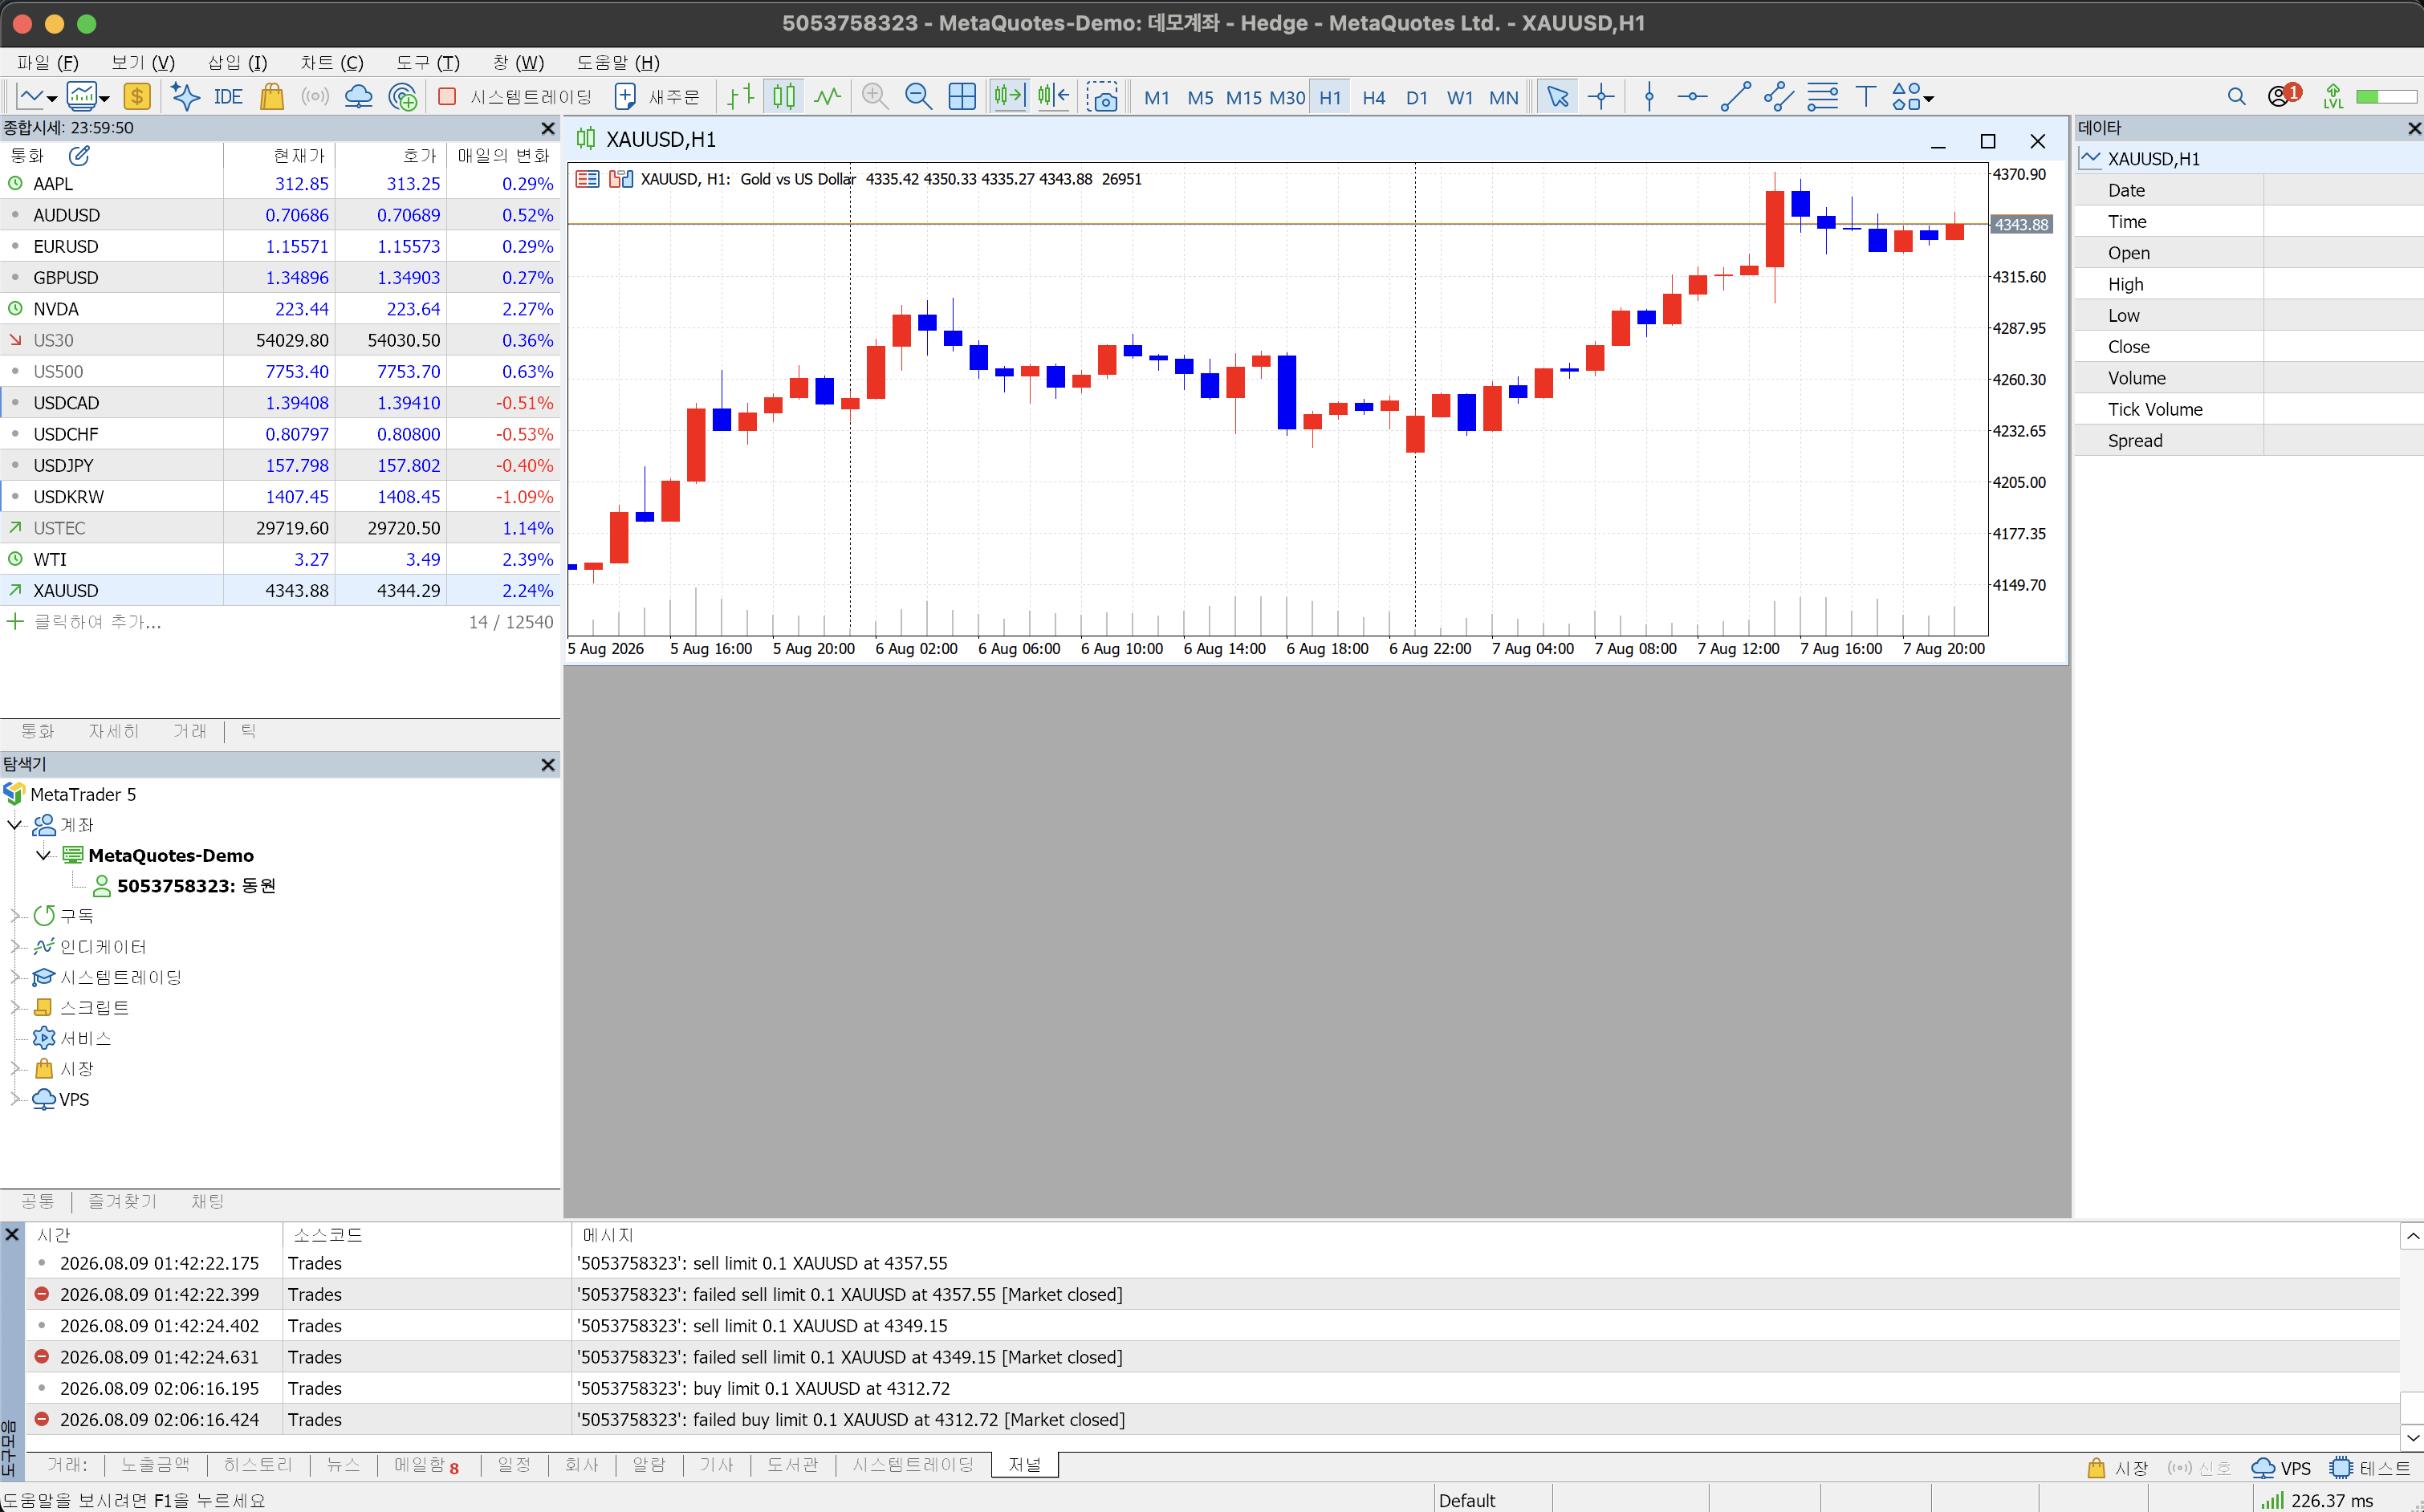
Task: Expand the 인디케이터 node in navigator
Action: tap(14, 946)
